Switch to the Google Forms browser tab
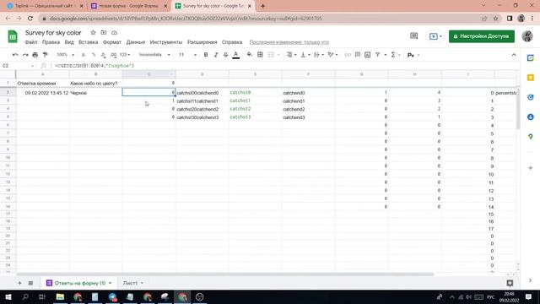This screenshot has width=540, height=304. tap(128, 6)
